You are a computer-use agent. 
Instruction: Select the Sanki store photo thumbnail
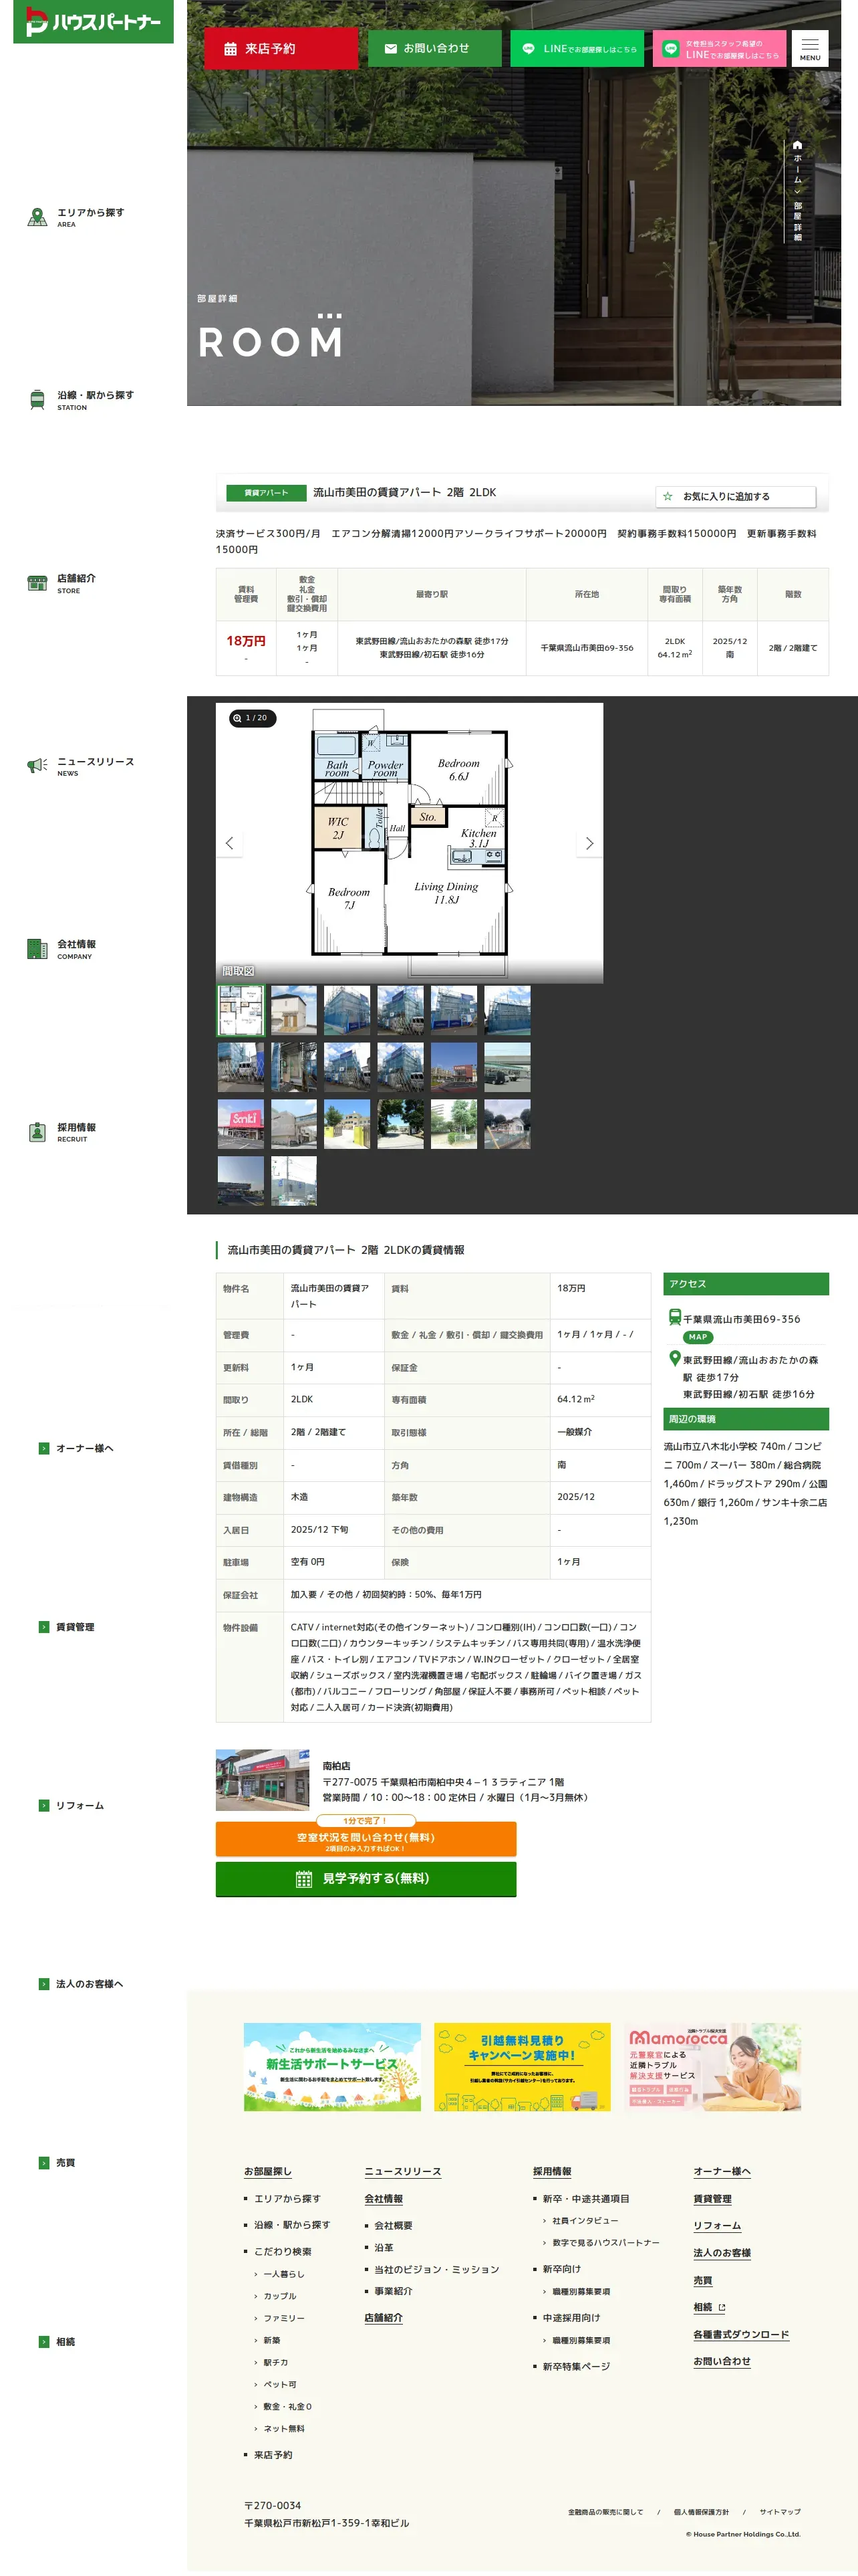pos(241,1124)
